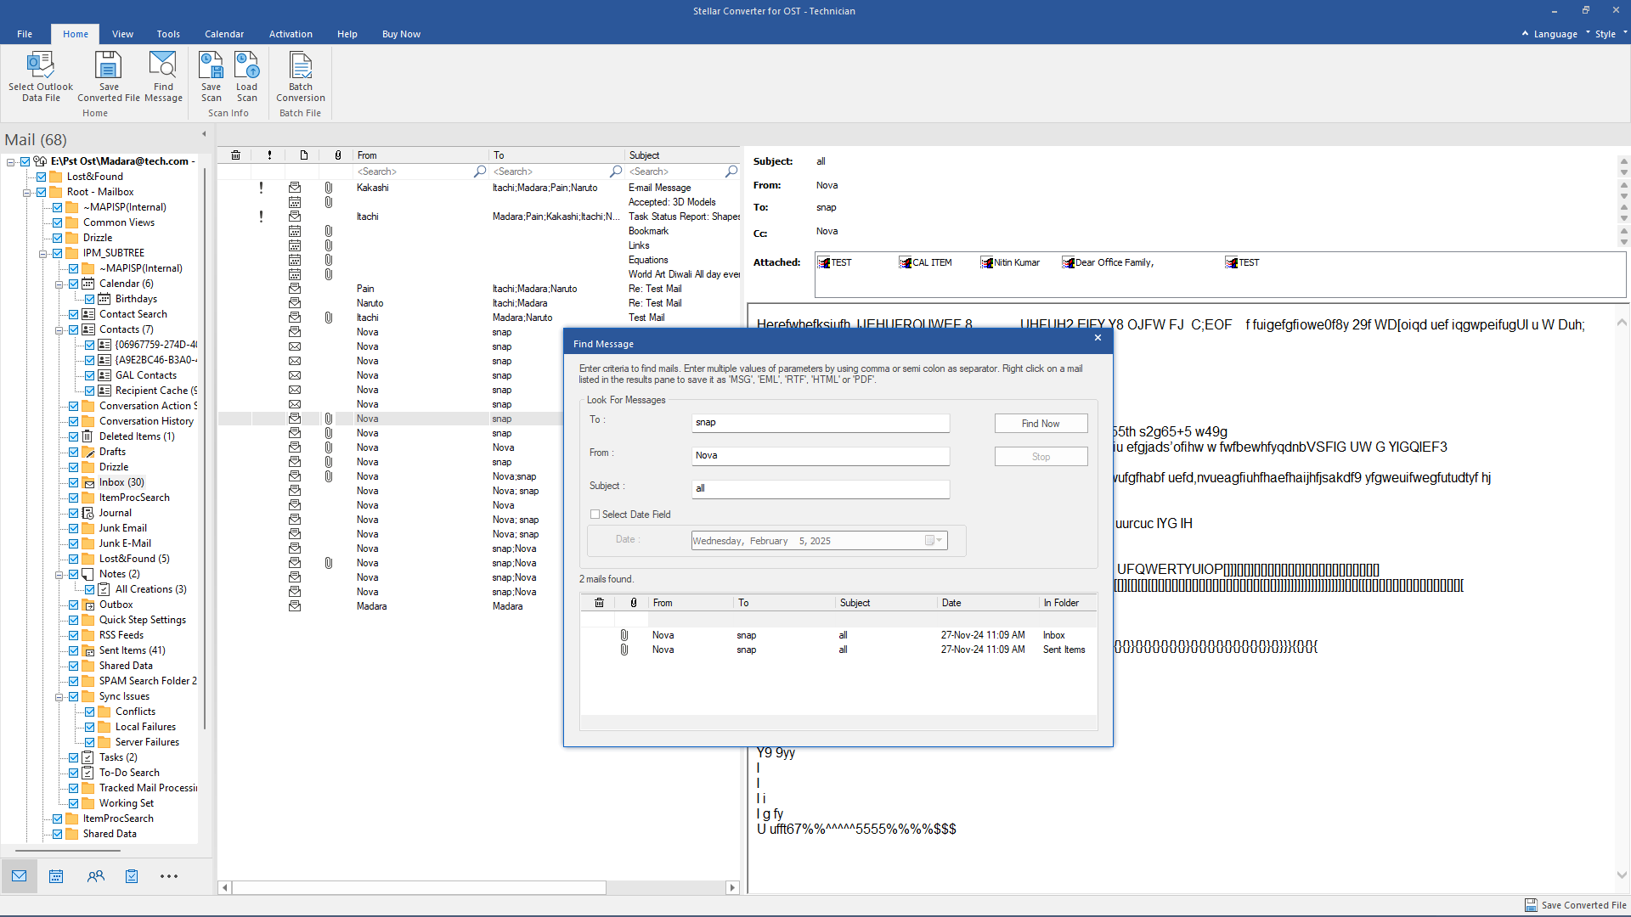Click the Stop button
This screenshot has width=1631, height=917.
(x=1041, y=457)
